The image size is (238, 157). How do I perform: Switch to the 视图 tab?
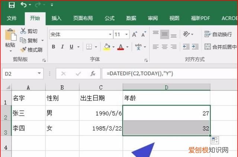tap(174, 18)
